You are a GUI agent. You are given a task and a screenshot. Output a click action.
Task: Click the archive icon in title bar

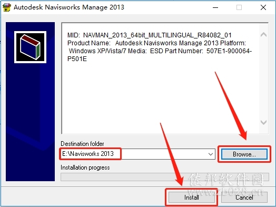pyautogui.click(x=7, y=7)
